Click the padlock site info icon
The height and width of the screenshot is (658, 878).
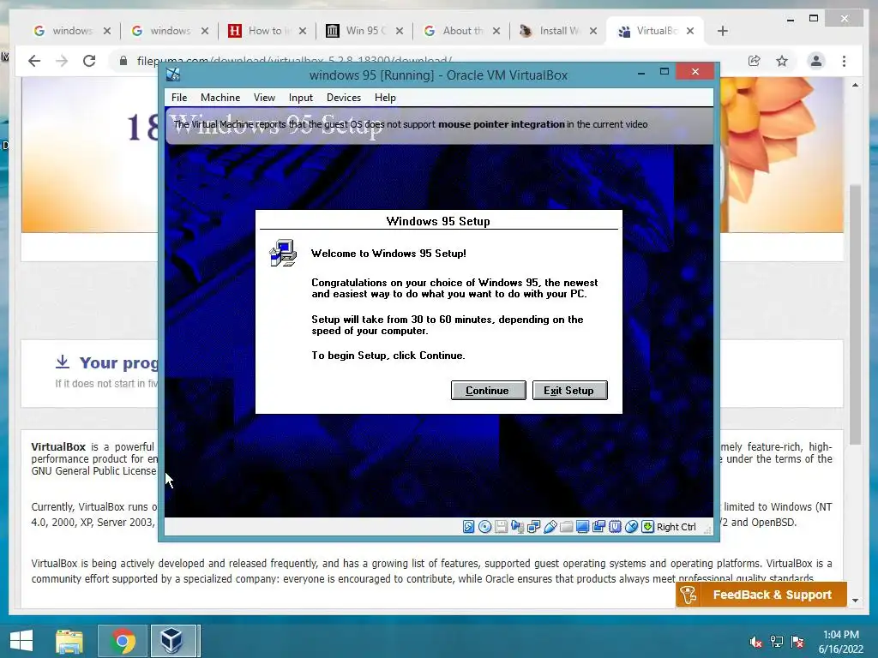[123, 61]
